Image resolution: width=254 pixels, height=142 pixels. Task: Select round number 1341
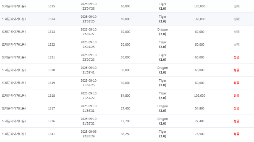coord(51,134)
